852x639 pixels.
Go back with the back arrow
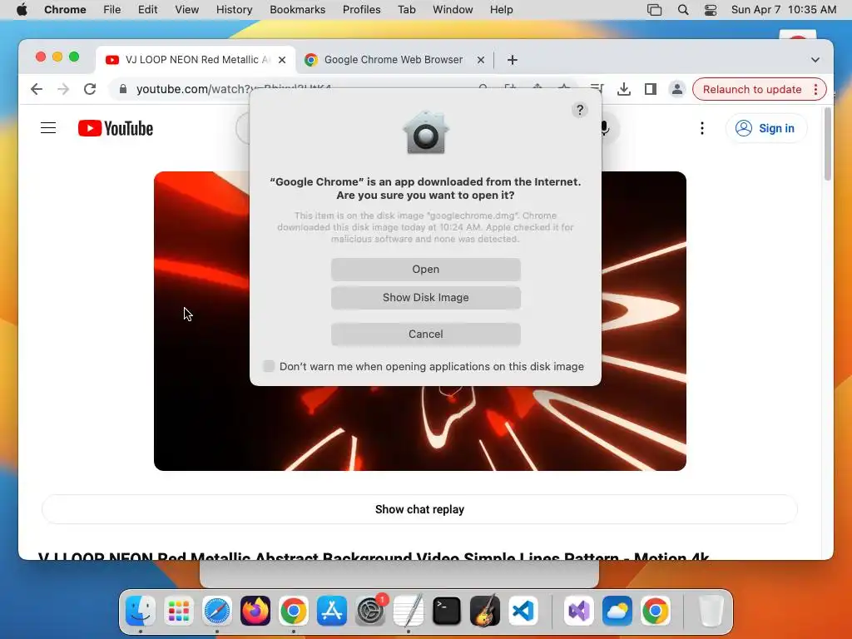click(x=37, y=89)
